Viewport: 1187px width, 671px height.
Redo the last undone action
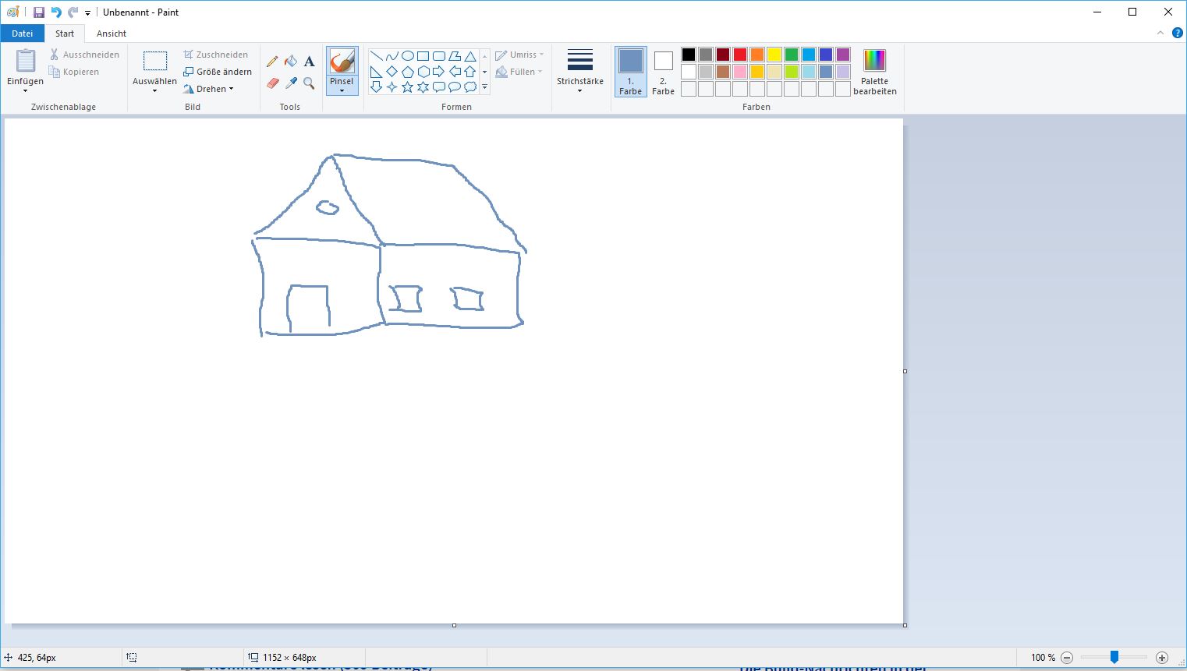tap(73, 12)
